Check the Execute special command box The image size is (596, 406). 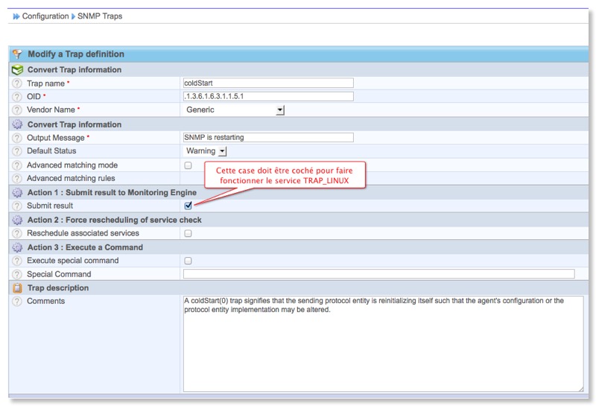188,261
